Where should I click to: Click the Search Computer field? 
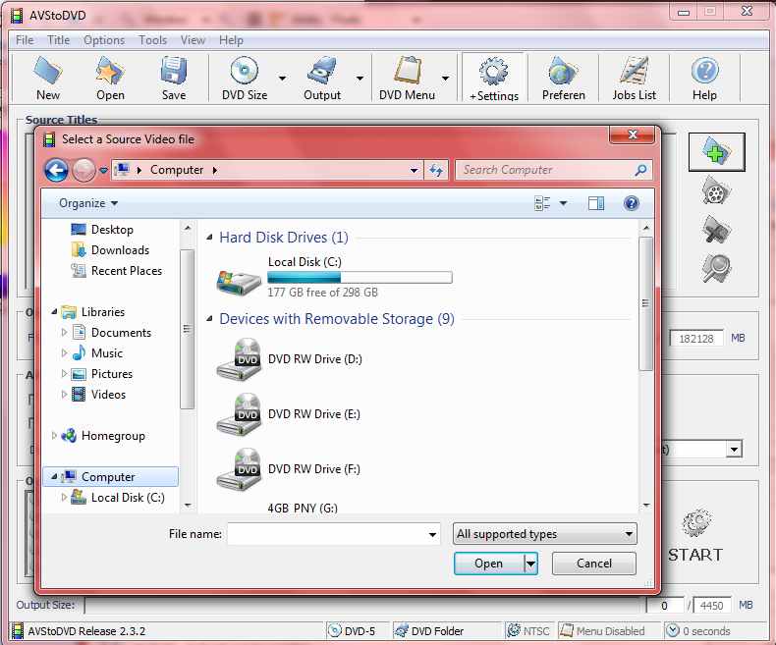pyautogui.click(x=553, y=170)
